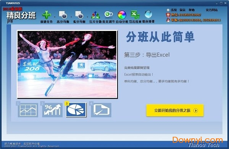Click the 客服 QQ numbers text
Screen dimensions: 229x149
point(196,20)
